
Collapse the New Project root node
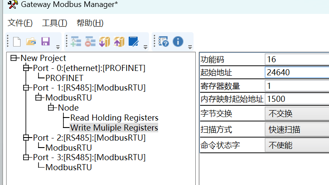(14, 58)
